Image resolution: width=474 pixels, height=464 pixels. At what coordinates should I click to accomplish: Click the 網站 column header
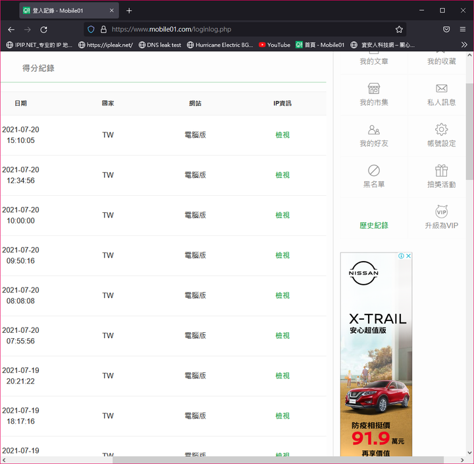[x=196, y=103]
